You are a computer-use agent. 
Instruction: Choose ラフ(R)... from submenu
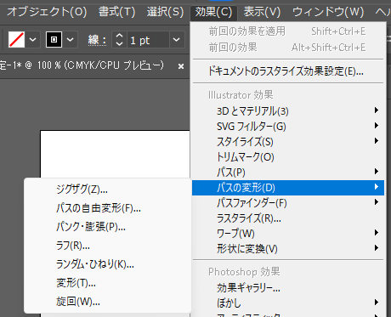108,246
